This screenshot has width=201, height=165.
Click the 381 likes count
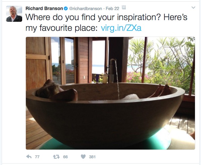pos(92,157)
